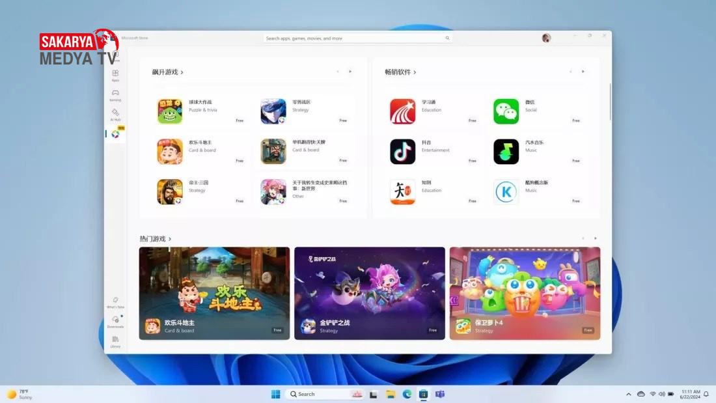The height and width of the screenshot is (403, 716).
Task: Click the user profile avatar
Action: click(546, 38)
